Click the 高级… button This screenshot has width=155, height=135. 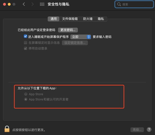[x=137, y=130]
